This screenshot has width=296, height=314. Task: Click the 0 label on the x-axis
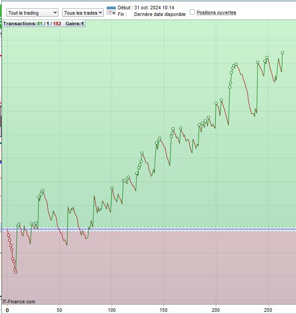(8, 310)
